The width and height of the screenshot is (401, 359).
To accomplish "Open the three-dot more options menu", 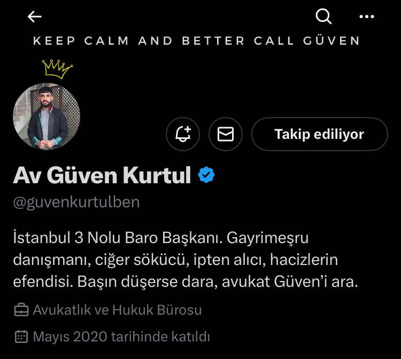I will 366,17.
